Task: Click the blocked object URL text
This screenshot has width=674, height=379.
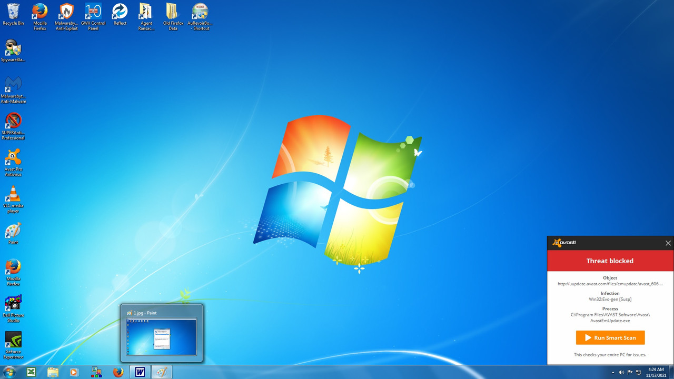Action: point(610,284)
